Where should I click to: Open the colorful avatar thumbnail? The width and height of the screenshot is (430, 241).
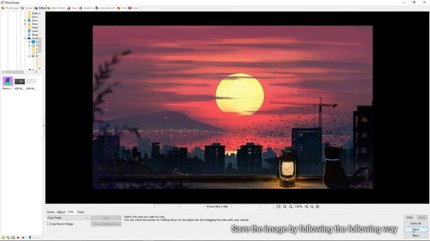pos(7,81)
